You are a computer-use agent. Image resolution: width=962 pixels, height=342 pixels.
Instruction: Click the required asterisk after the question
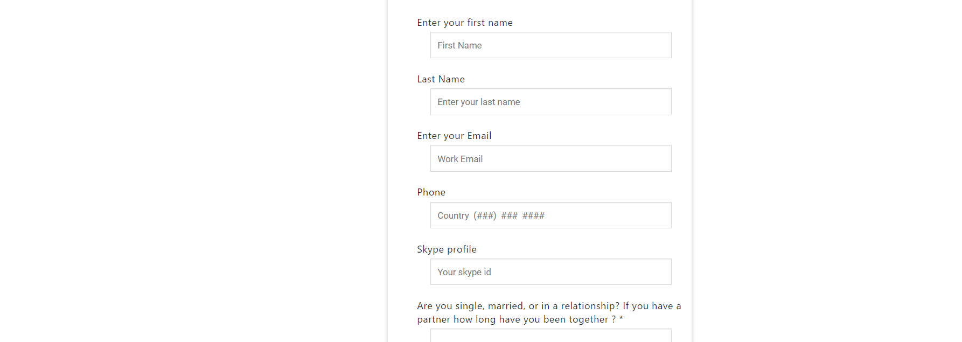(621, 319)
